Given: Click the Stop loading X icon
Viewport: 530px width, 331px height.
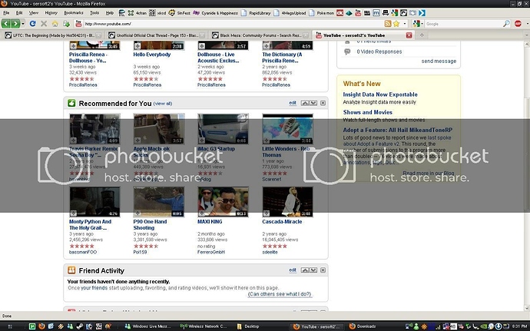Looking at the screenshot, I should click(44, 24).
